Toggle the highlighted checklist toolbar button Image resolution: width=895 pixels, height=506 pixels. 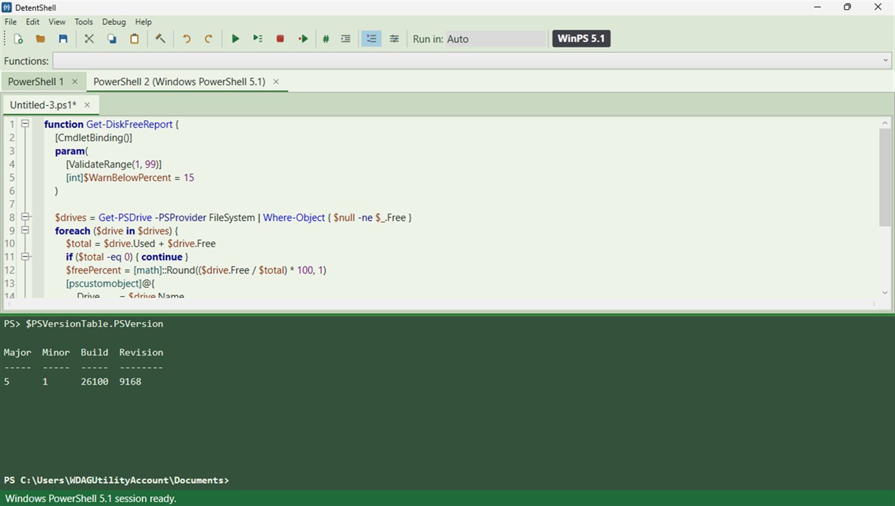(371, 39)
